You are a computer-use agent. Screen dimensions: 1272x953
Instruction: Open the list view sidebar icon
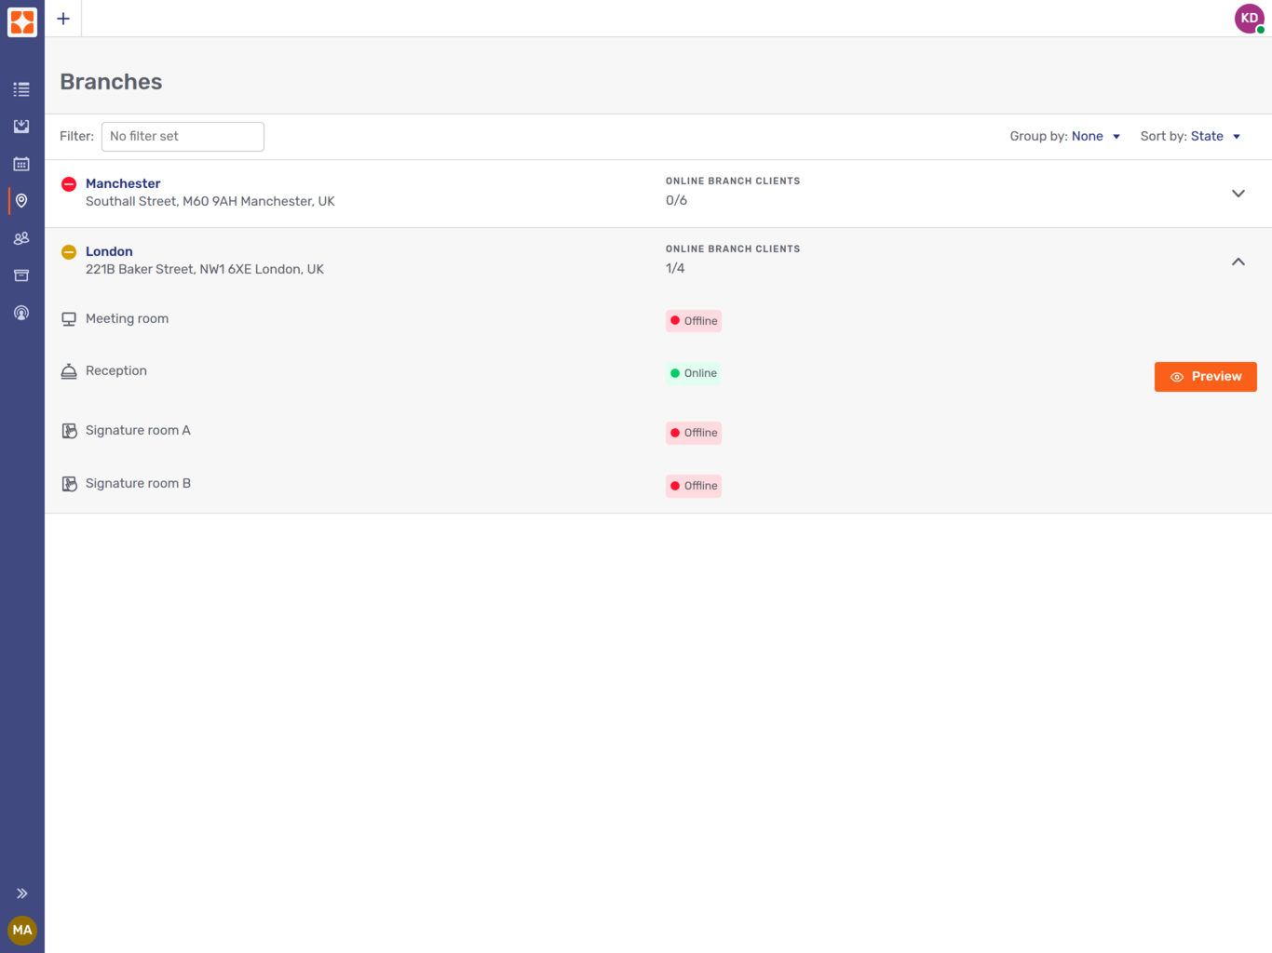[21, 90]
